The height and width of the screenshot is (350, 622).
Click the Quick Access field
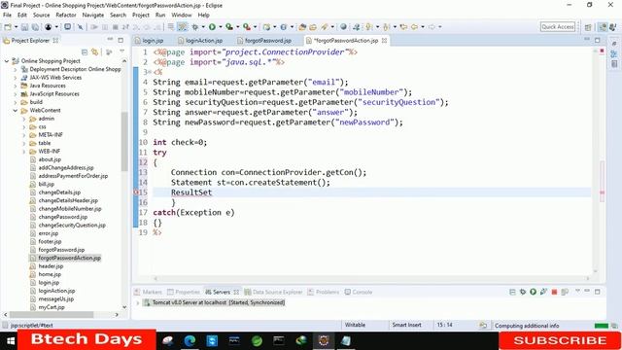557,27
